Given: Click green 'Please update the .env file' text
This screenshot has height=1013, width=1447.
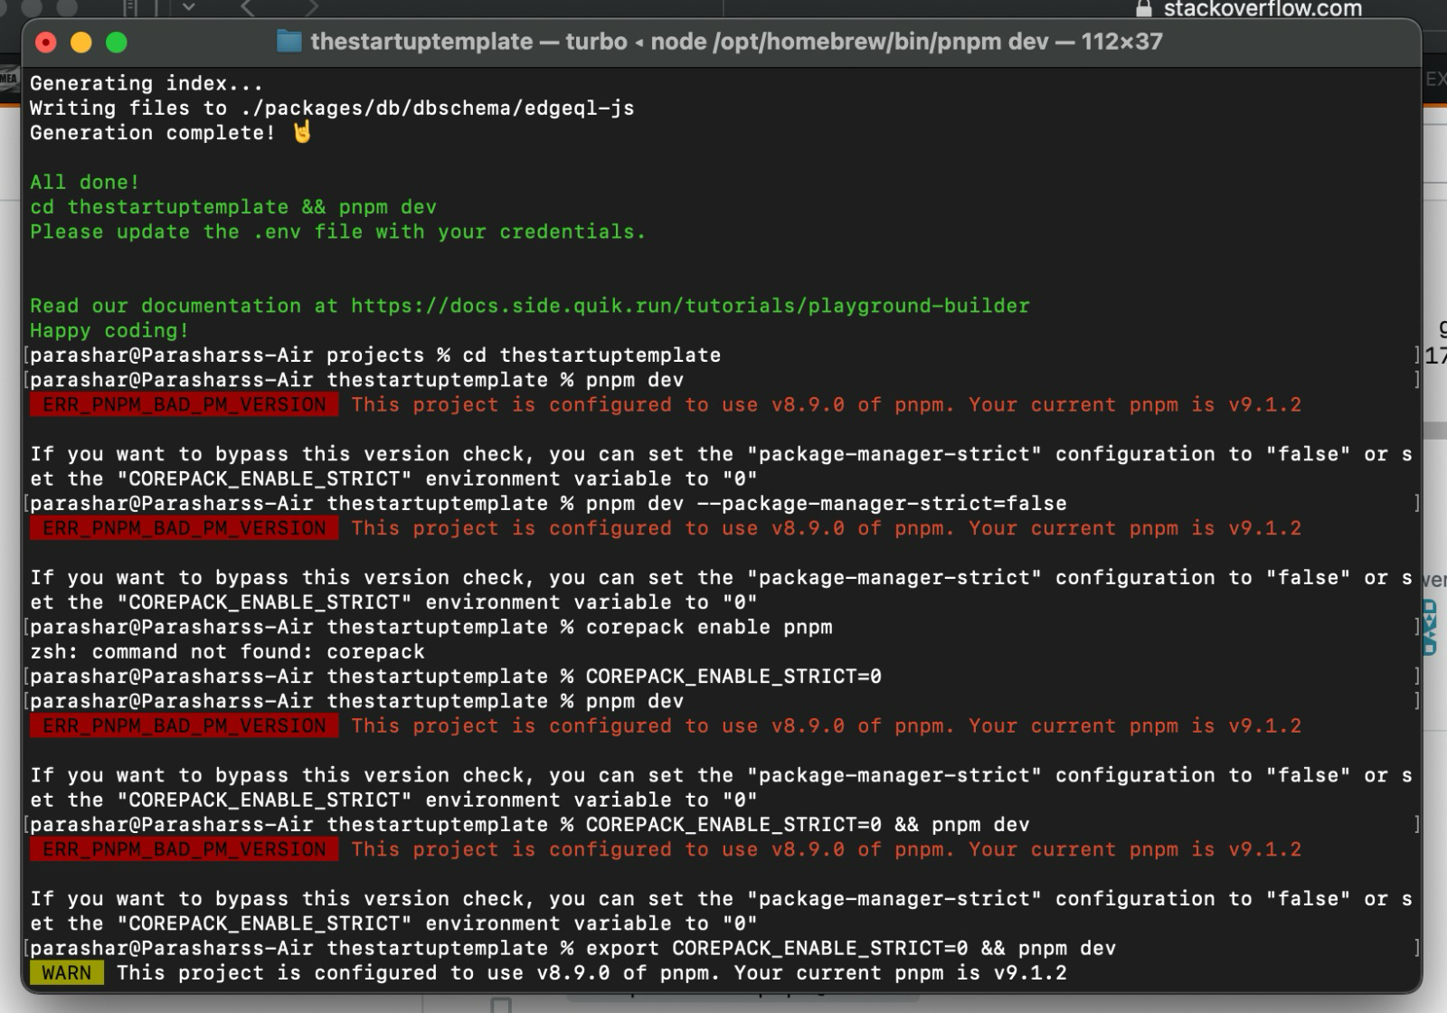Looking at the screenshot, I should tap(337, 232).
